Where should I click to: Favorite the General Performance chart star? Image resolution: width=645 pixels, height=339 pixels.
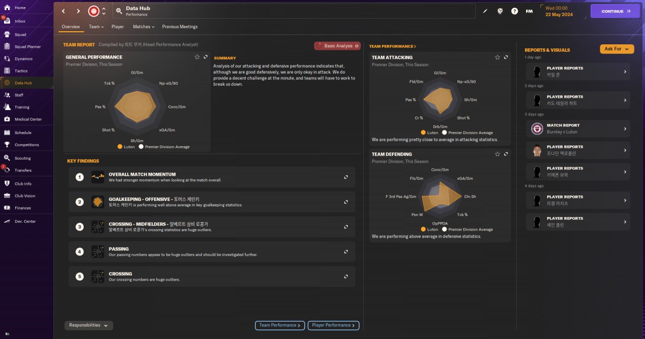tap(197, 57)
